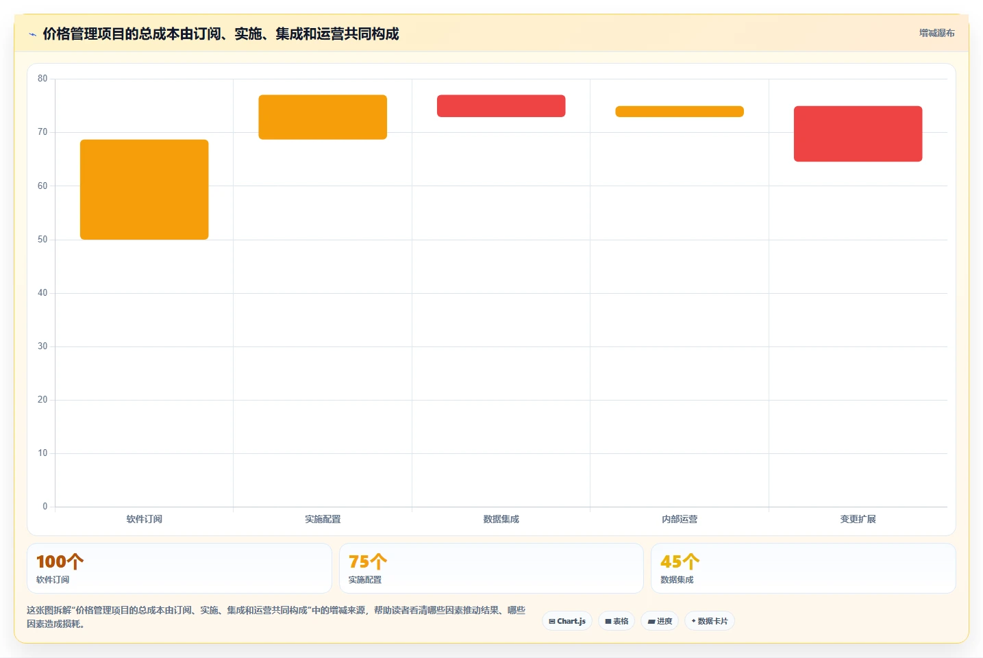983x658 pixels.
Task: Click the Chart.js tag chip
Action: [567, 621]
